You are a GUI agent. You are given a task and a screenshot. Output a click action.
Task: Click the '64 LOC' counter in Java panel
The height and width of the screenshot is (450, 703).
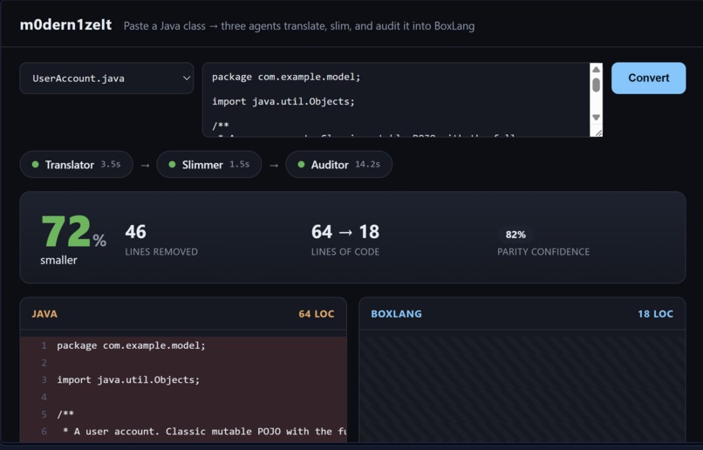click(x=317, y=314)
